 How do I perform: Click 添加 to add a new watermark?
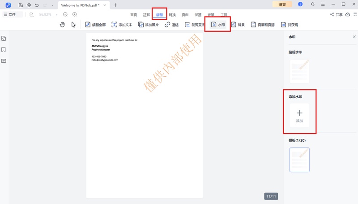(x=299, y=116)
